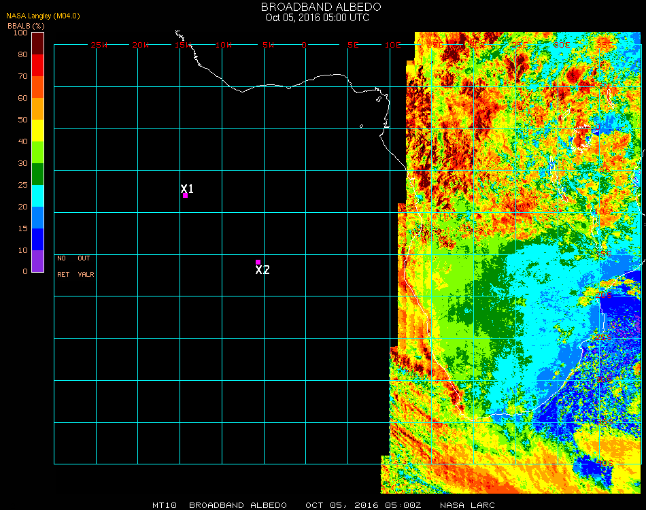646x510 pixels.
Task: Click the colorbar value "70"
Action: [x=22, y=76]
